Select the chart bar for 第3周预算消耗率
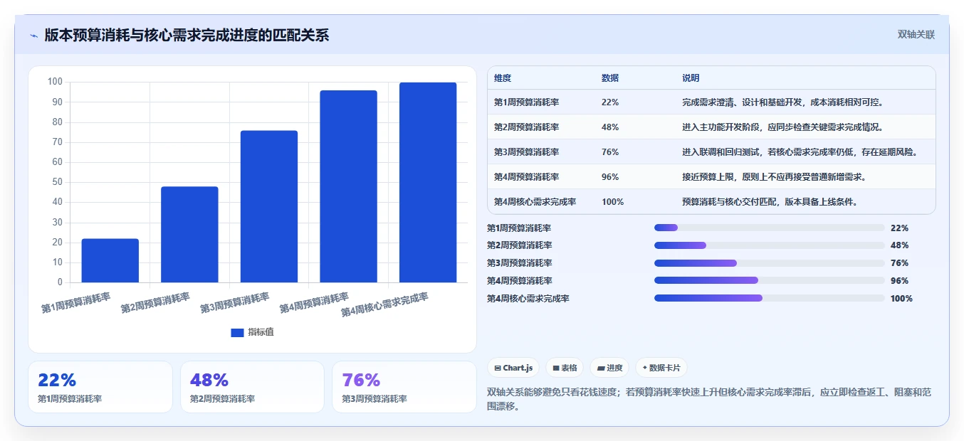 pos(269,206)
